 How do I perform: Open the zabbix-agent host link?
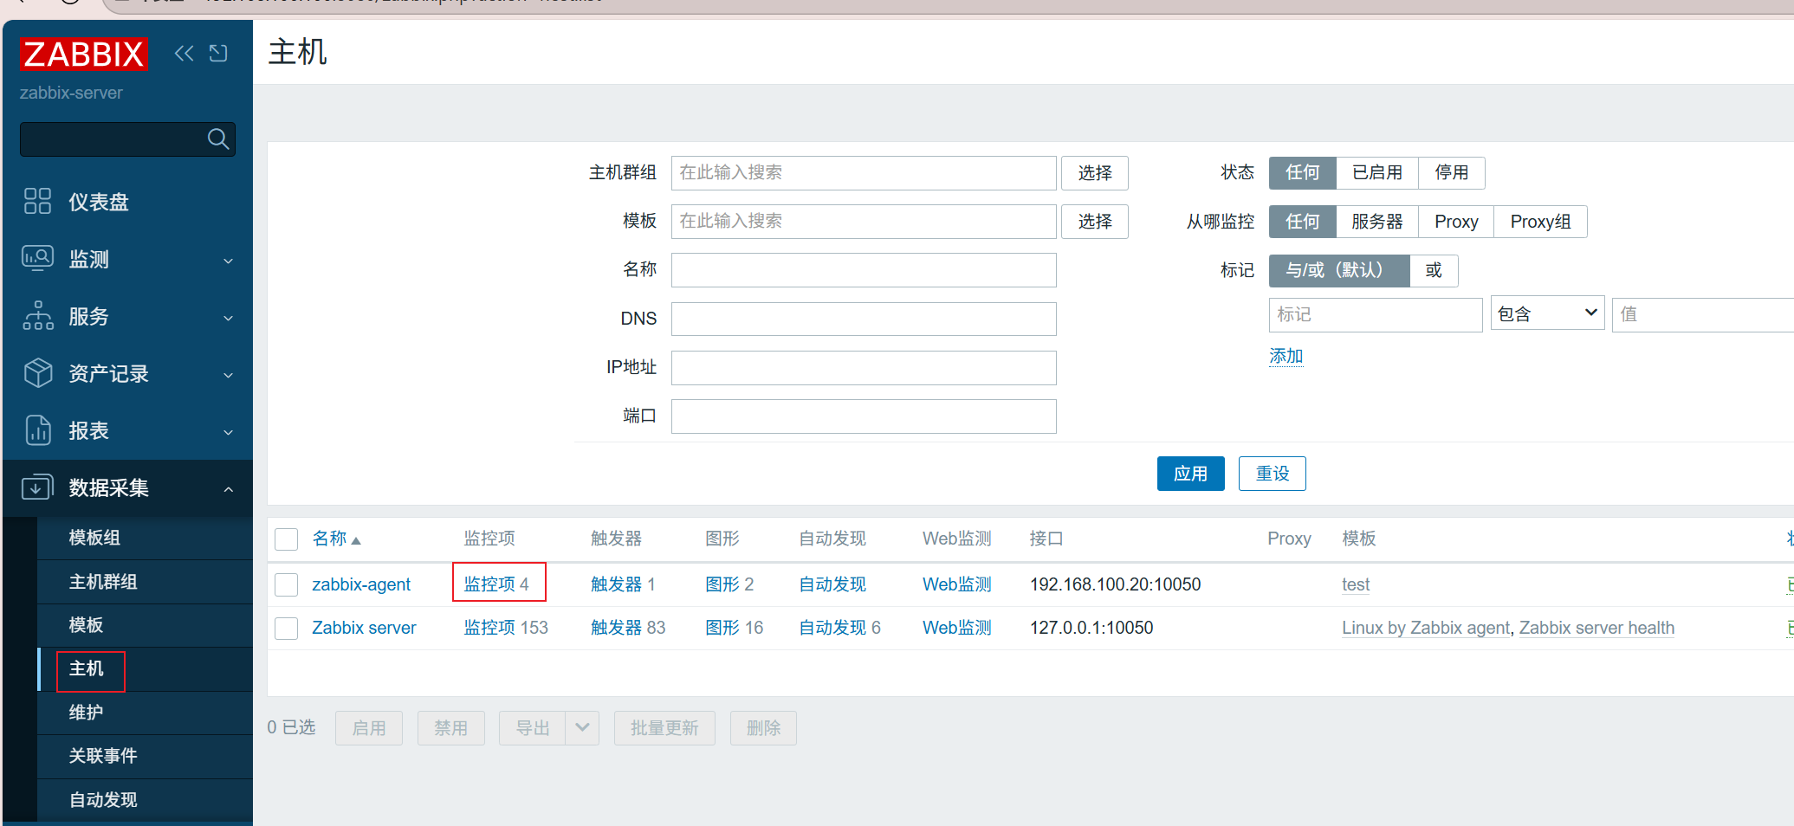click(x=361, y=584)
